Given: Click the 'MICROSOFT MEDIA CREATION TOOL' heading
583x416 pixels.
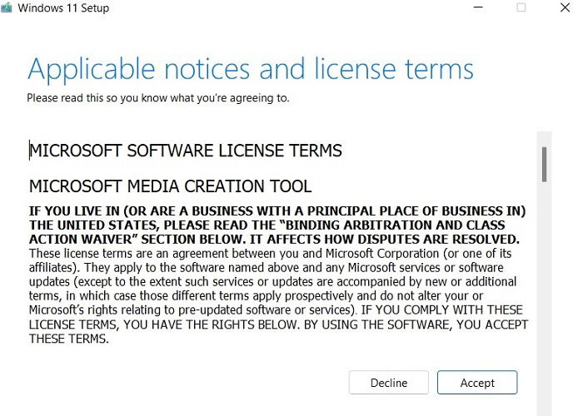Looking at the screenshot, I should [170, 186].
